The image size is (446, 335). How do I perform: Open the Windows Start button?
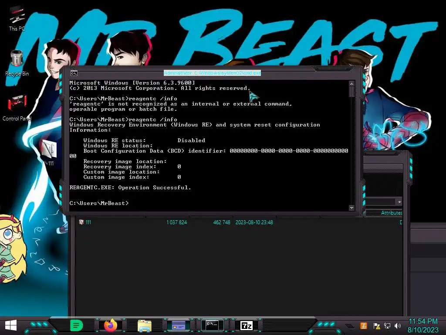tap(11, 325)
